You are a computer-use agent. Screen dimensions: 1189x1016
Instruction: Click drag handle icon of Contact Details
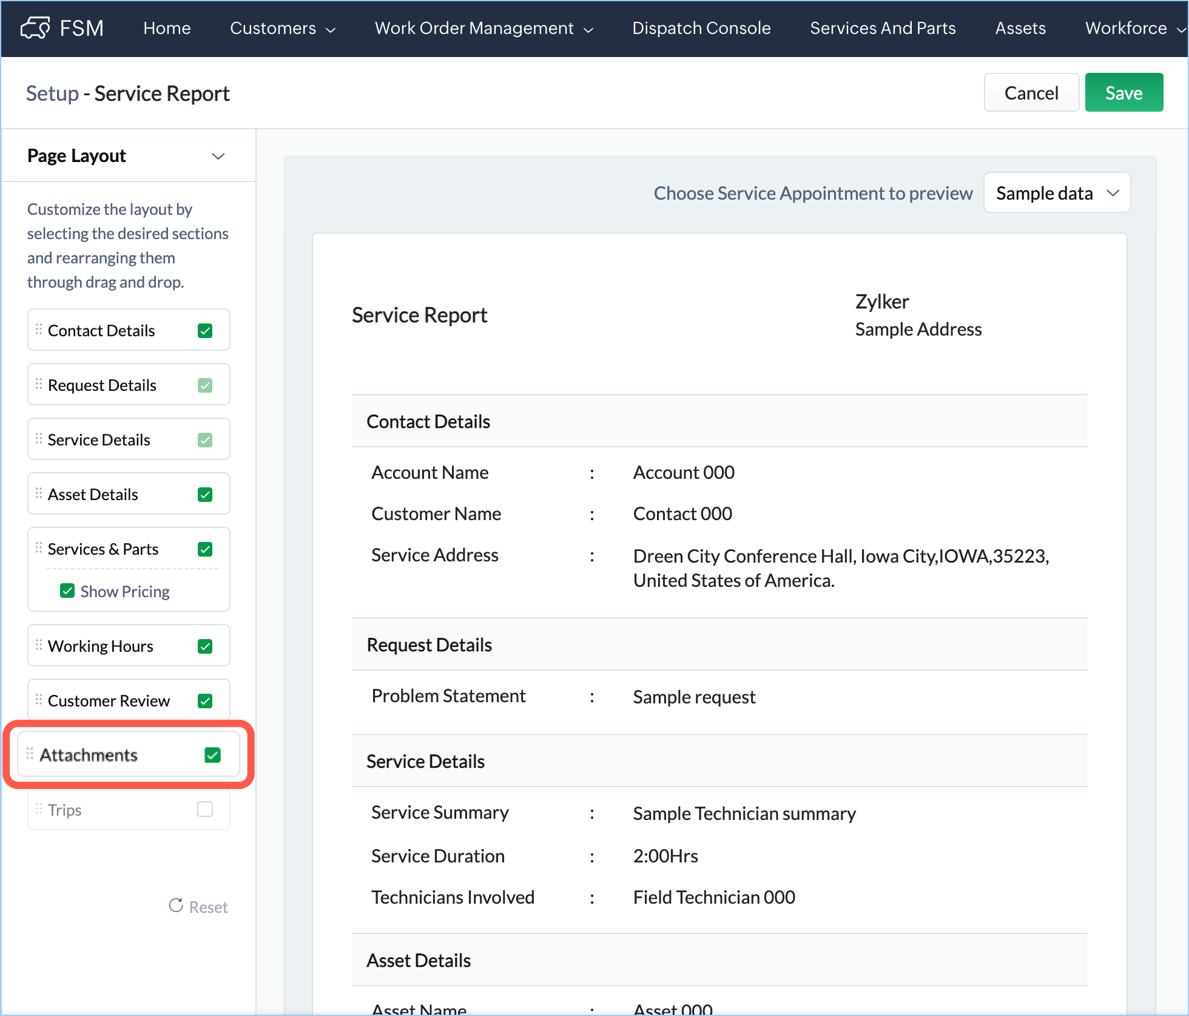point(39,330)
